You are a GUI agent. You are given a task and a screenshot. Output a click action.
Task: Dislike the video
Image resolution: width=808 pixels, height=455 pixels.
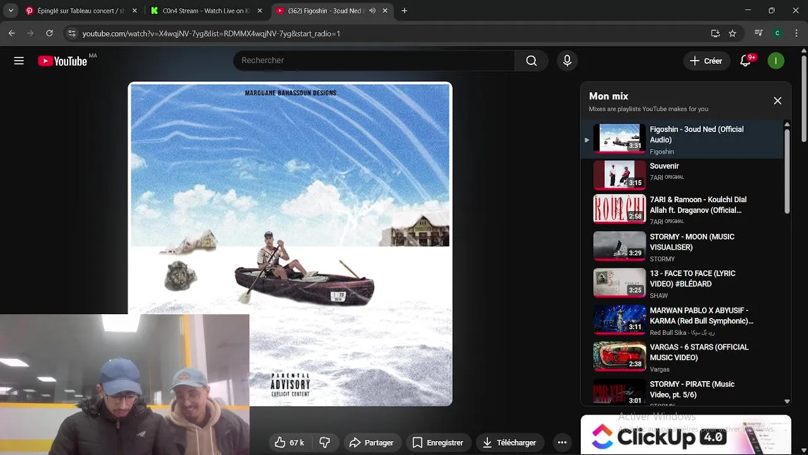point(324,443)
